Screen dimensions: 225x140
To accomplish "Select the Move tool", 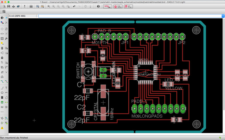I will pyautogui.click(x=2, y=29).
